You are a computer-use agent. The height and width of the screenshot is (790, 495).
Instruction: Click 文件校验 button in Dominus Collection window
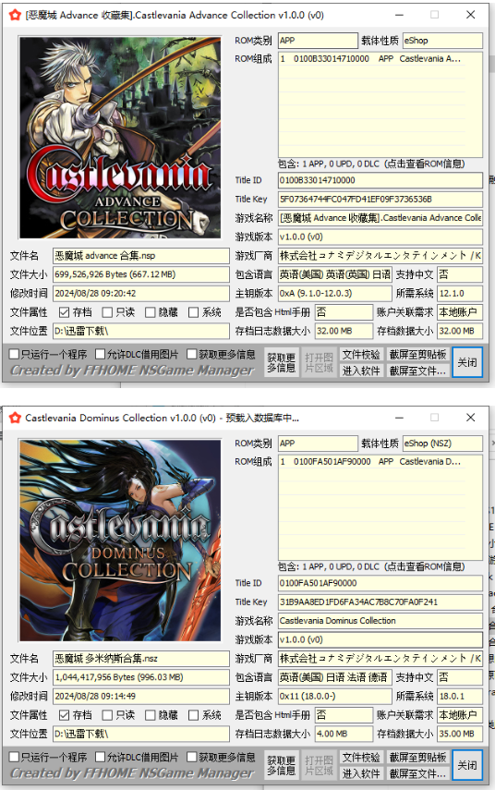(x=361, y=757)
